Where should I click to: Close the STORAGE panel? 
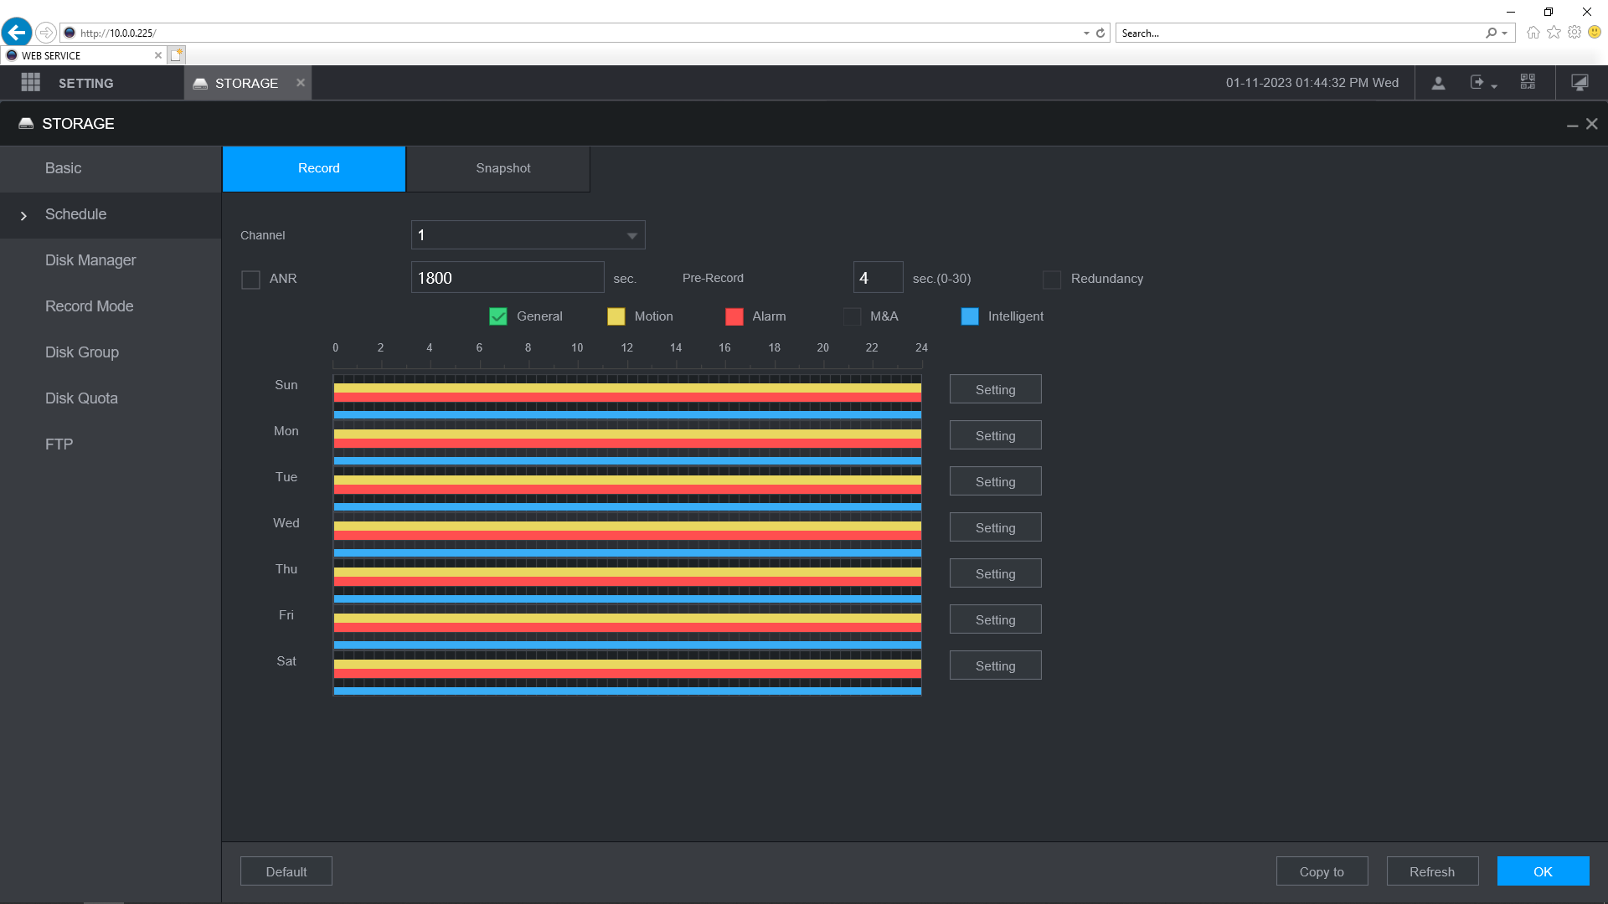pyautogui.click(x=1592, y=124)
